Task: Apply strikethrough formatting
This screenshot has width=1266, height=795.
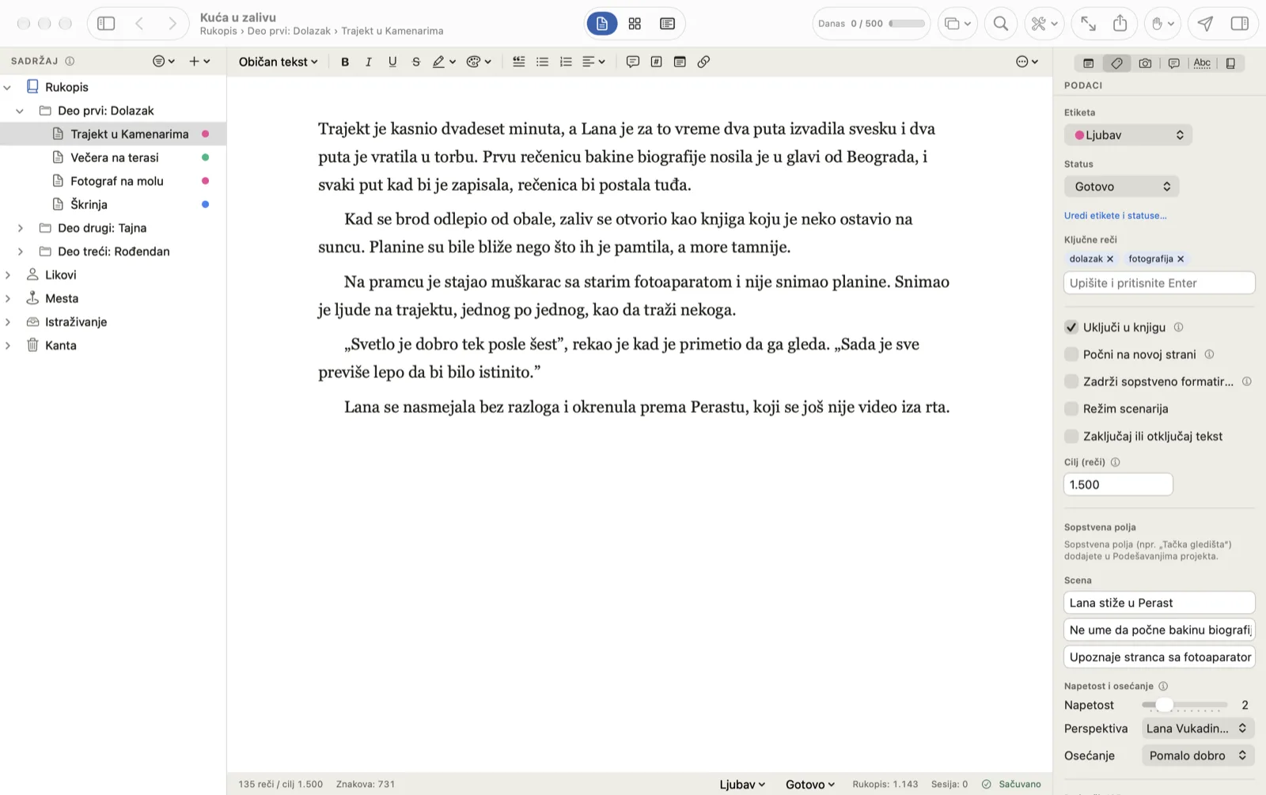Action: (x=416, y=62)
